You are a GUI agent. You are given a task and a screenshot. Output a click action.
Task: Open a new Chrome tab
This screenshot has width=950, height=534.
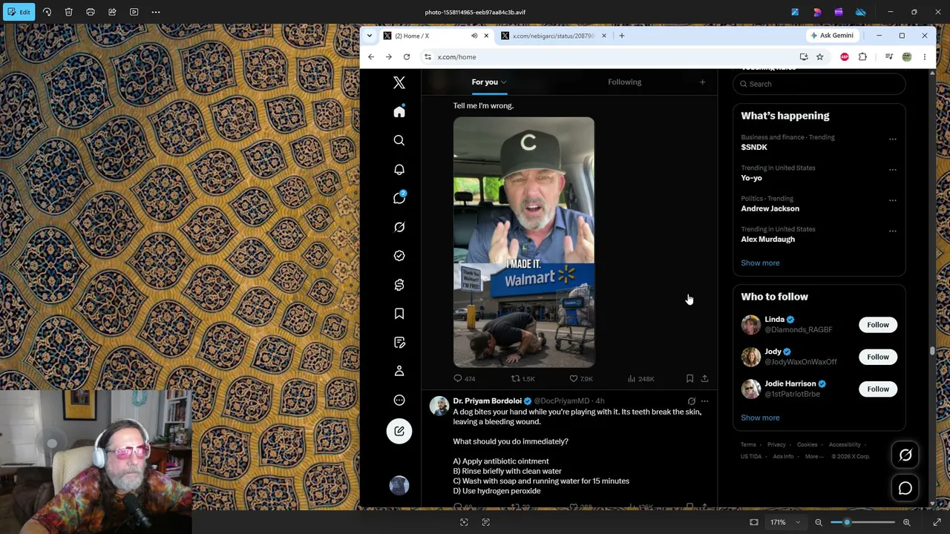(x=622, y=36)
